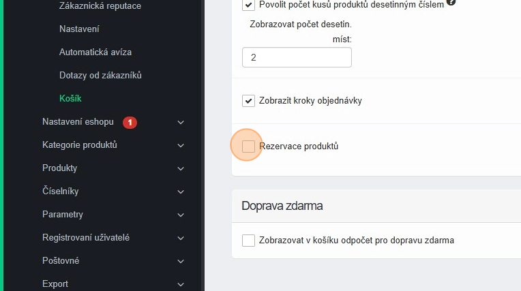Expand the Poštovné chevron arrow

(x=181, y=261)
